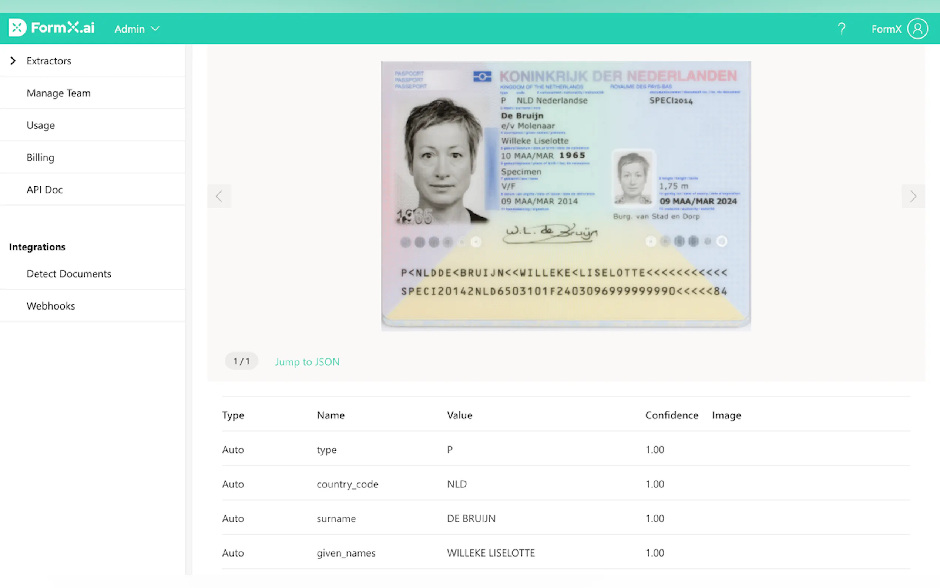The image size is (940, 588).
Task: Click the cross mark in the FormX logo
Action: pos(17,27)
